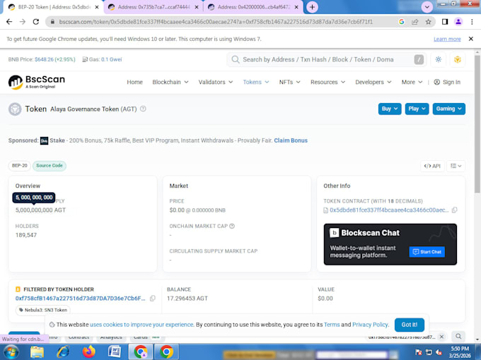Launch Internet Explorer from the taskbar

tap(63, 352)
